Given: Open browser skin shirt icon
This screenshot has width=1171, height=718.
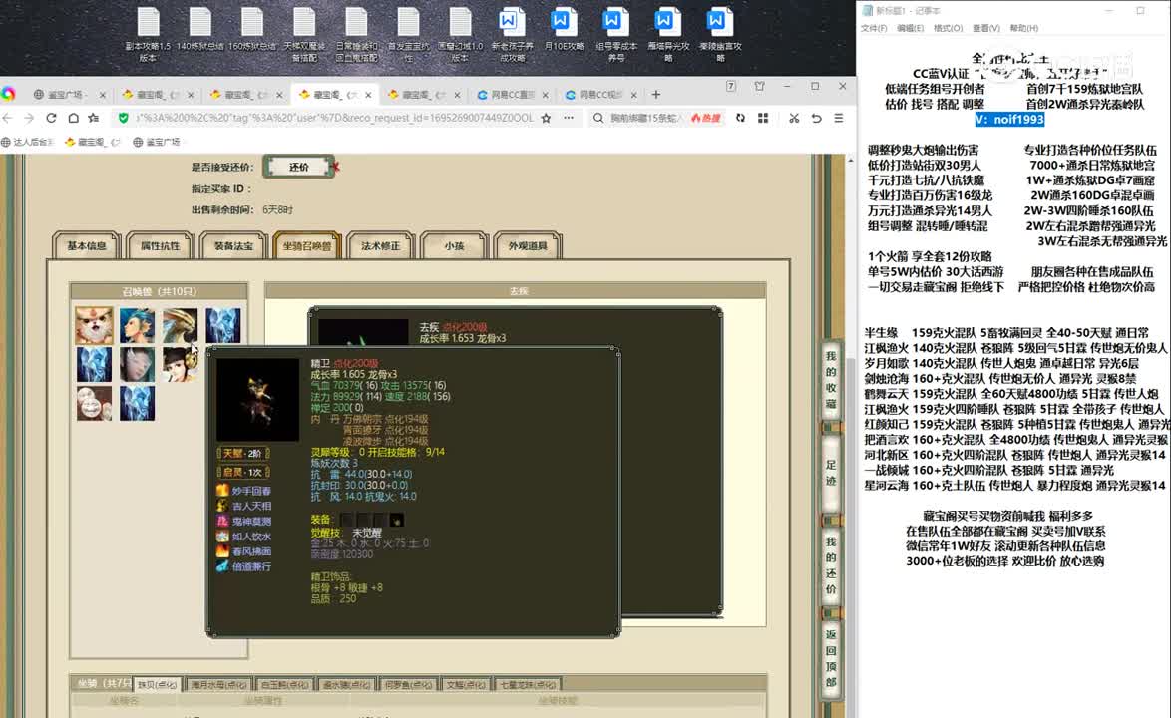Looking at the screenshot, I should (x=759, y=87).
